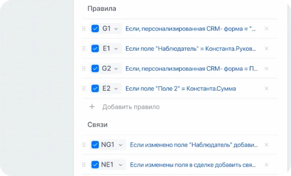Click the drag handle for rule G1
This screenshot has width=291, height=176.
point(84,28)
